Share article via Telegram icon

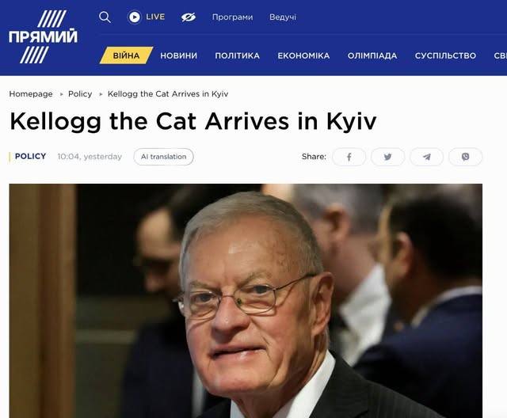coord(426,157)
